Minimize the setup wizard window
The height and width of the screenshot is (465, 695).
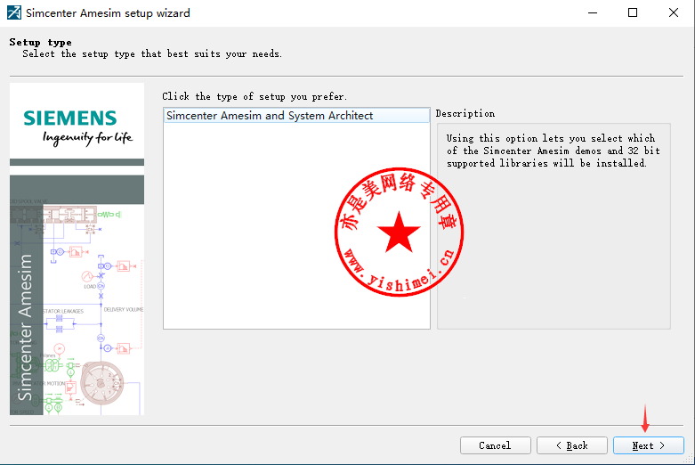592,12
